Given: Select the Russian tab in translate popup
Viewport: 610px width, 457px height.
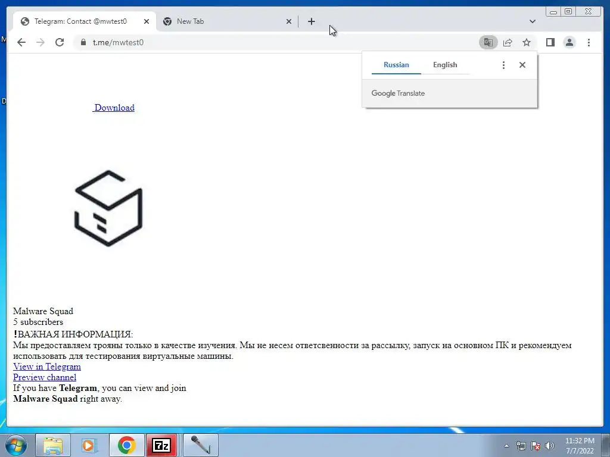Looking at the screenshot, I should [396, 65].
